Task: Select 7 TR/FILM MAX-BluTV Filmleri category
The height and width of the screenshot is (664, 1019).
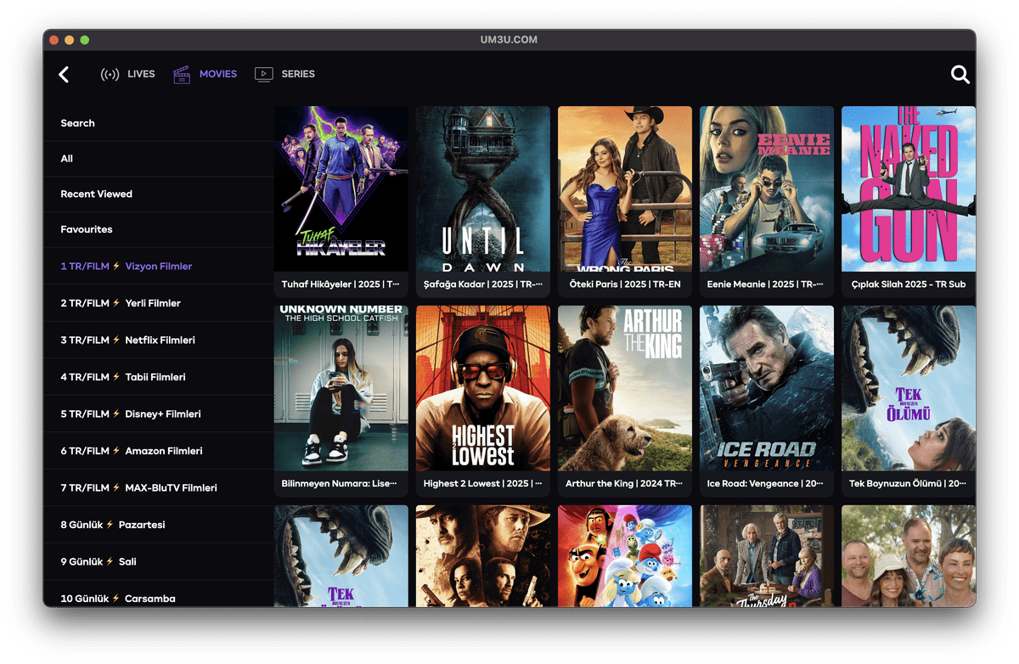Action: click(159, 488)
